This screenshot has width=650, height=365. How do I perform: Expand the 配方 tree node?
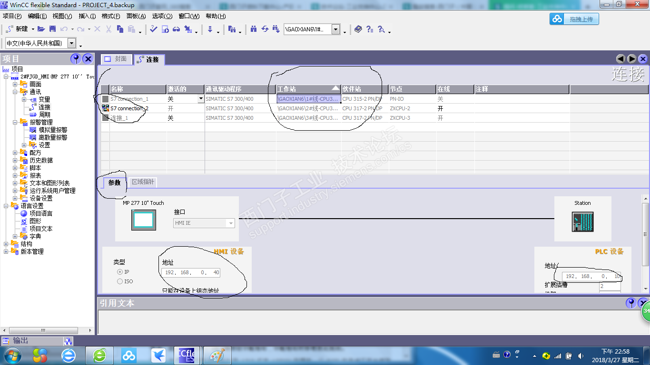[15, 153]
